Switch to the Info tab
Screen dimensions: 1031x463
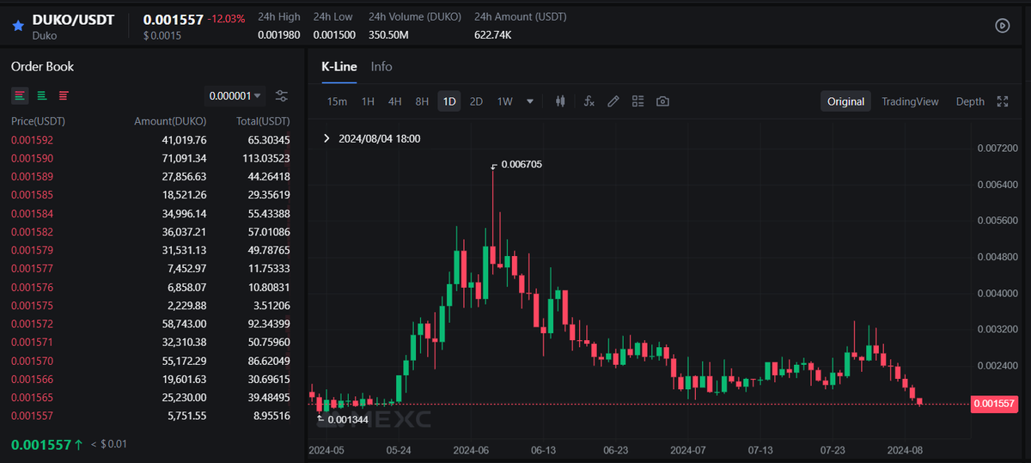coord(381,66)
